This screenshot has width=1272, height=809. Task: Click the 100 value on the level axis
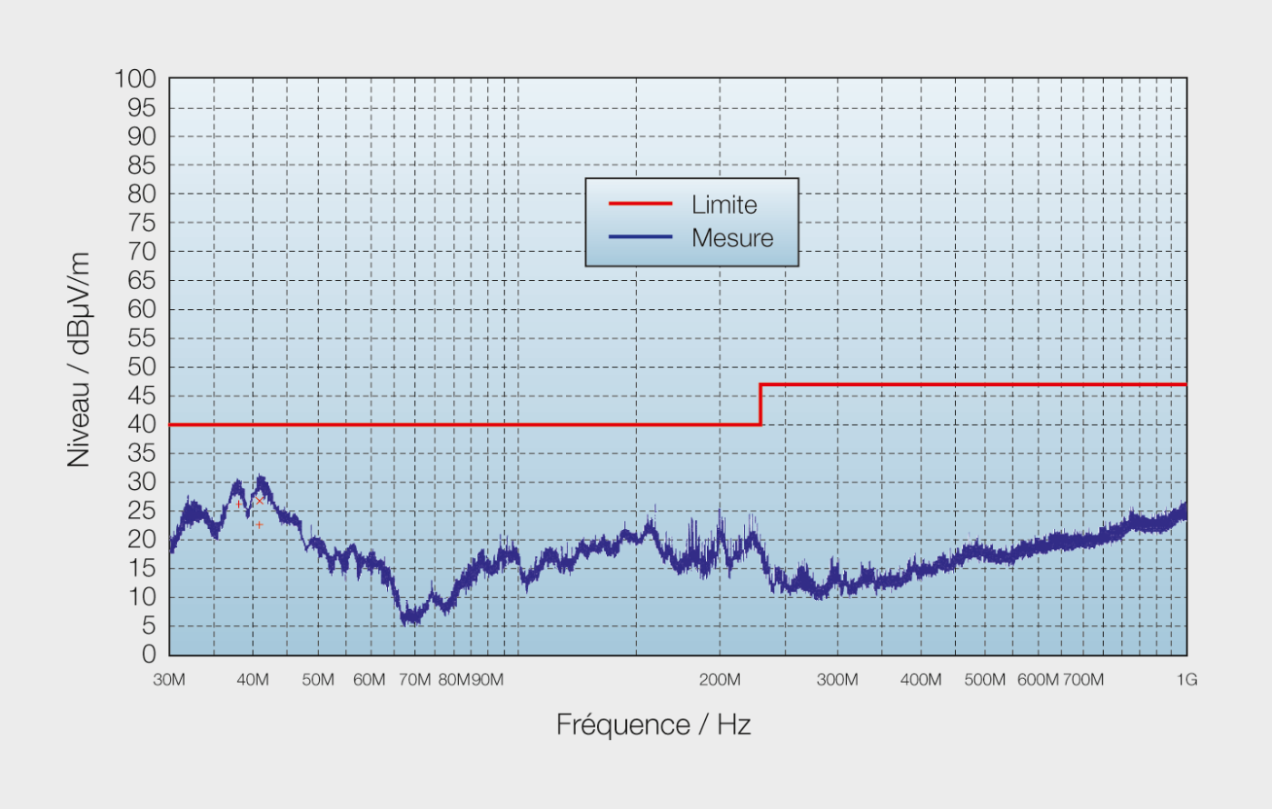coord(134,79)
